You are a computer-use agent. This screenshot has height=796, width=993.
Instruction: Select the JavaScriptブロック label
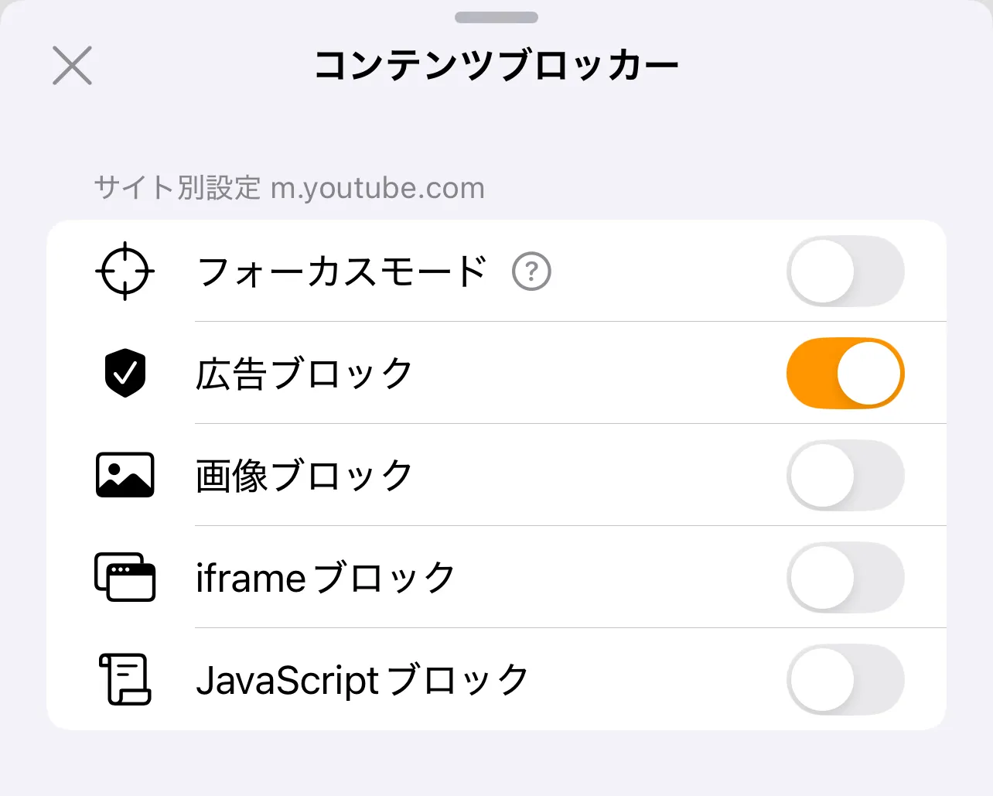[x=362, y=680]
